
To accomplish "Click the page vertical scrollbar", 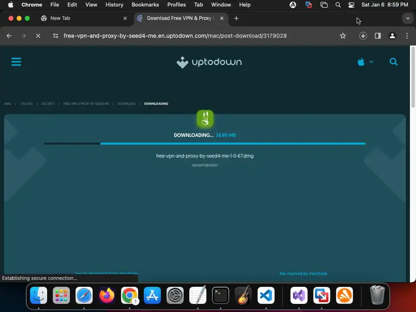I will (x=413, y=77).
